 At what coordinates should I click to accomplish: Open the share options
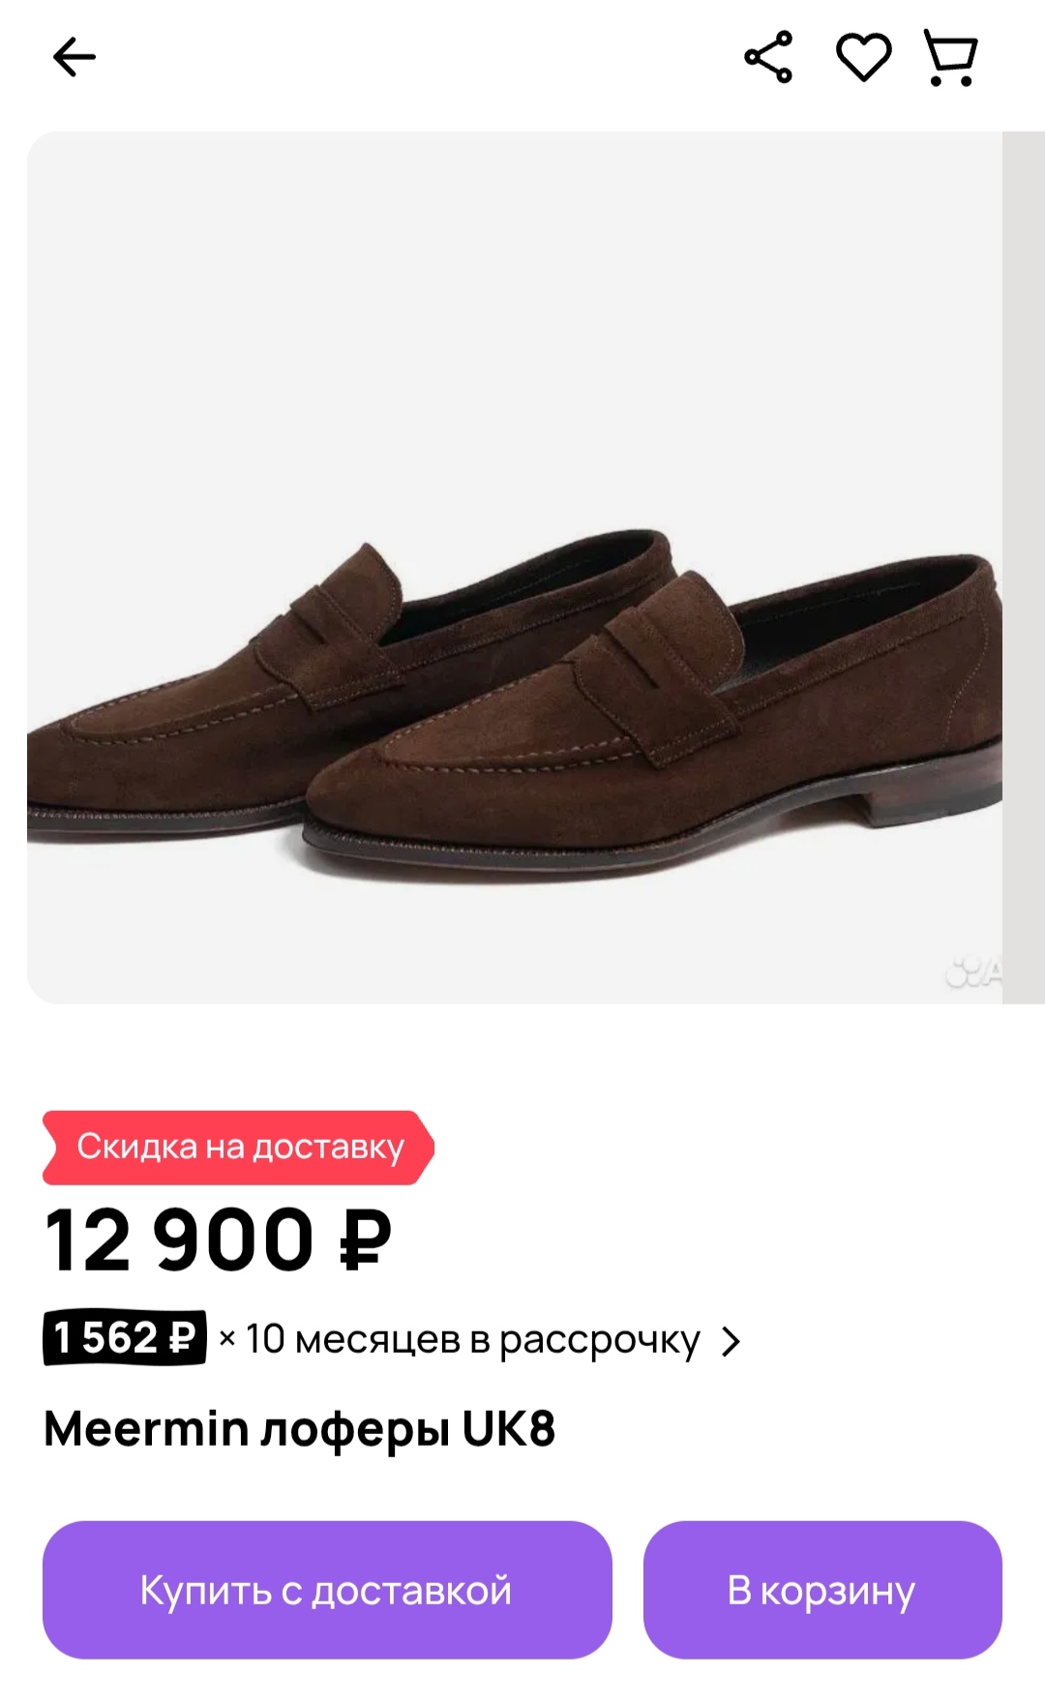(768, 57)
